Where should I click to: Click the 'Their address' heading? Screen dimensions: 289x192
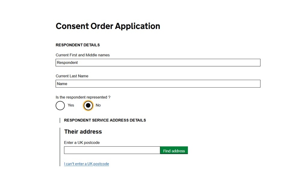click(83, 132)
